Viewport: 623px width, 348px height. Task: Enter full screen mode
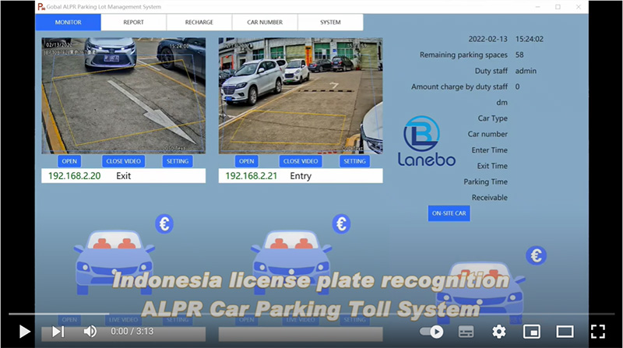click(597, 332)
